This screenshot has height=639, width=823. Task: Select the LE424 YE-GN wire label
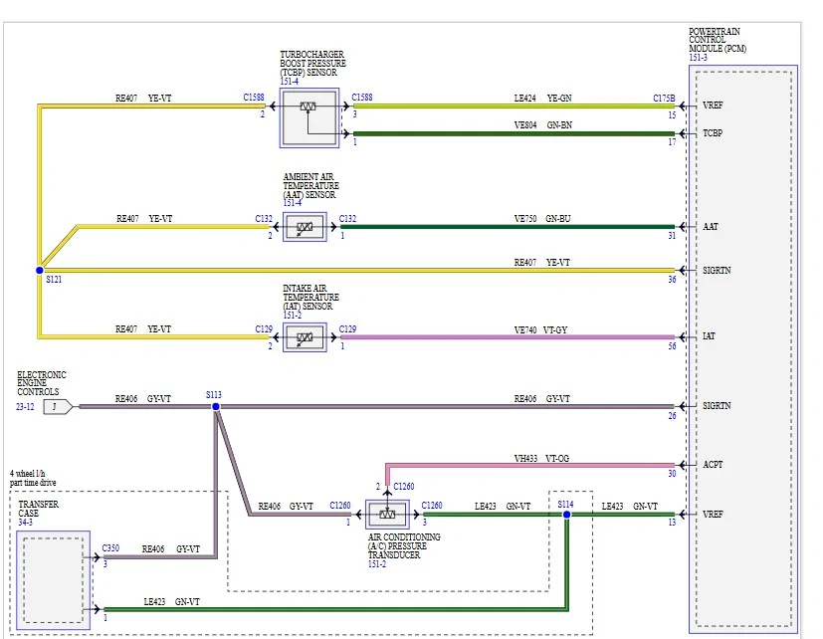[x=543, y=99]
